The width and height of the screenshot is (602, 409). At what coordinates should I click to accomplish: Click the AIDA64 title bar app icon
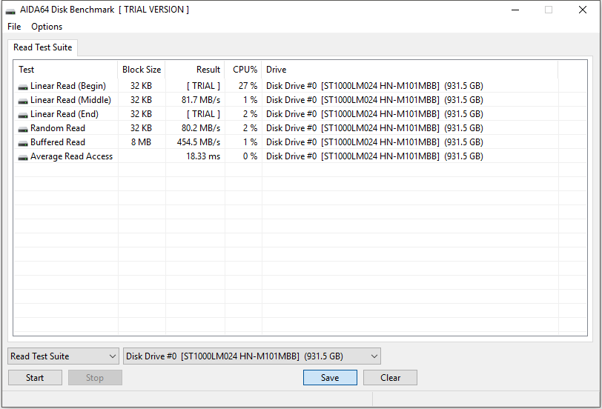point(10,10)
